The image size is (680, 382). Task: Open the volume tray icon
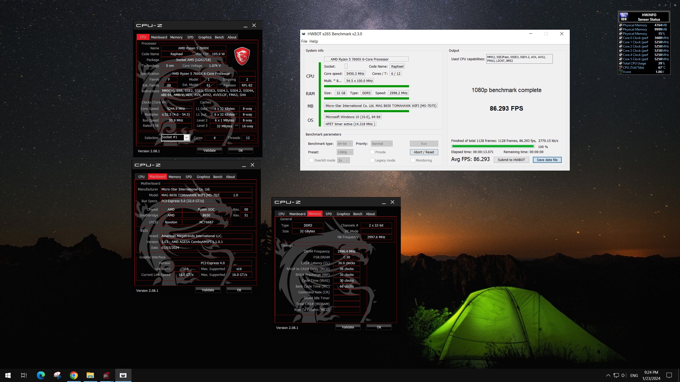tap(624, 375)
